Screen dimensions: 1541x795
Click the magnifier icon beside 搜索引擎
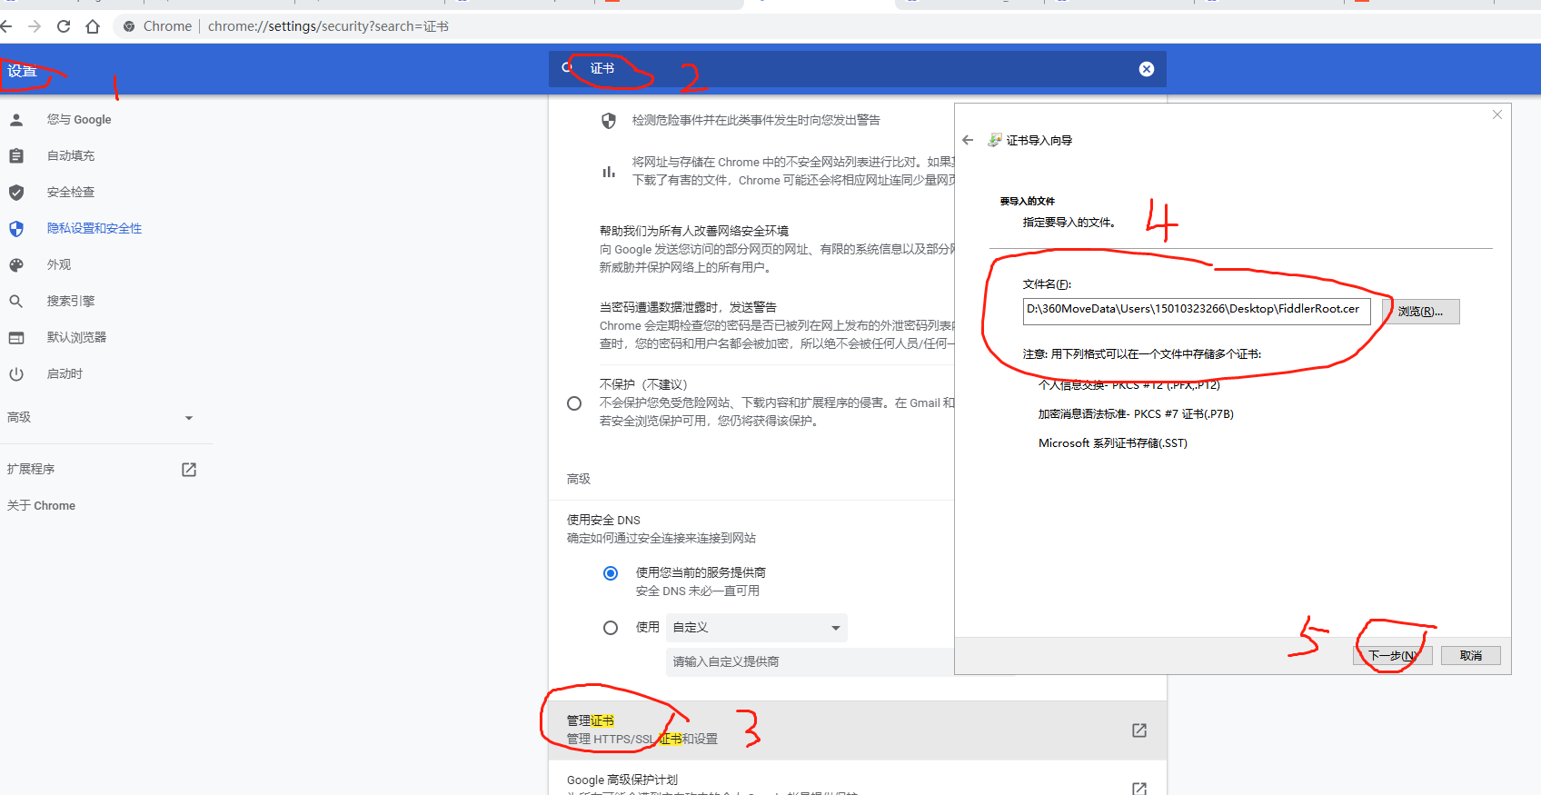coord(16,301)
